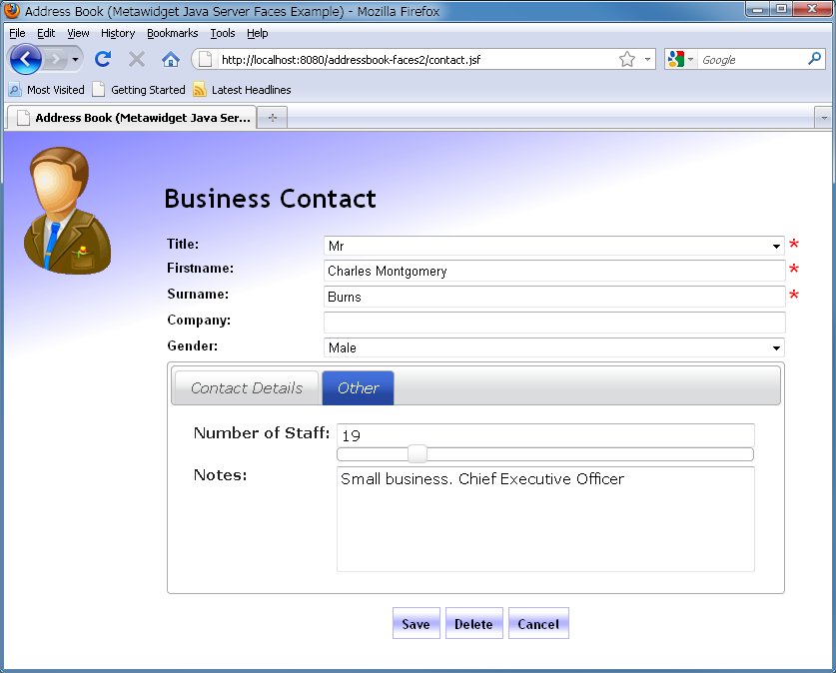836x673 pixels.
Task: Open the Gender dropdown showing Male
Action: pyautogui.click(x=777, y=347)
